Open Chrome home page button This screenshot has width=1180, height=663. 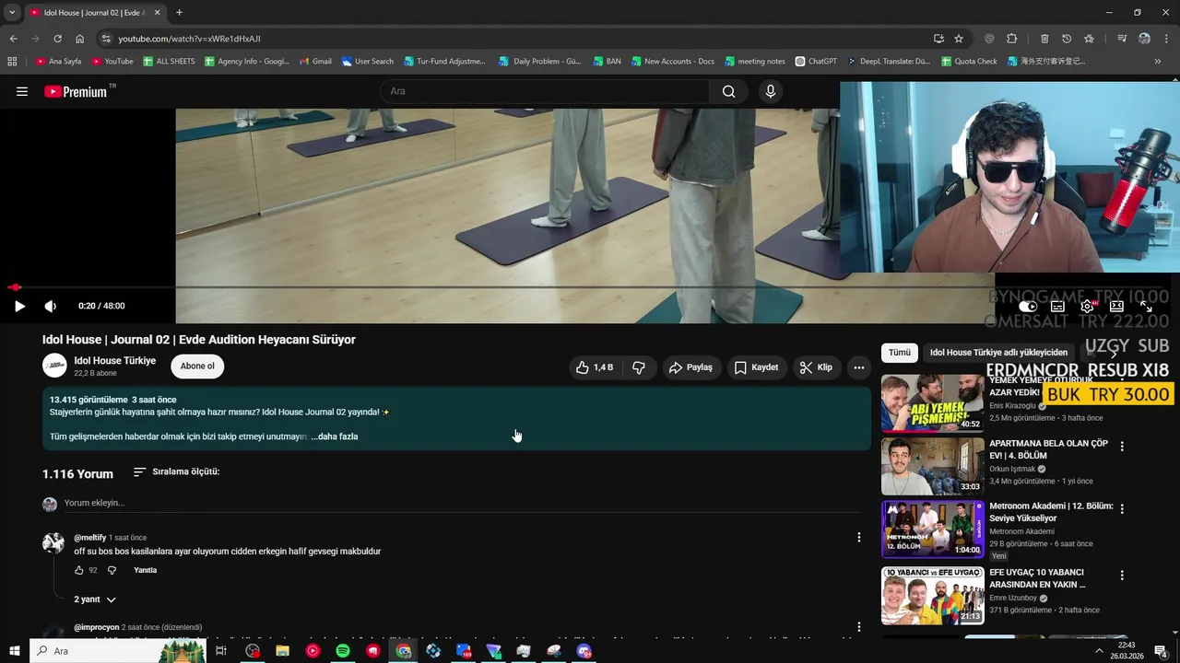point(80,39)
